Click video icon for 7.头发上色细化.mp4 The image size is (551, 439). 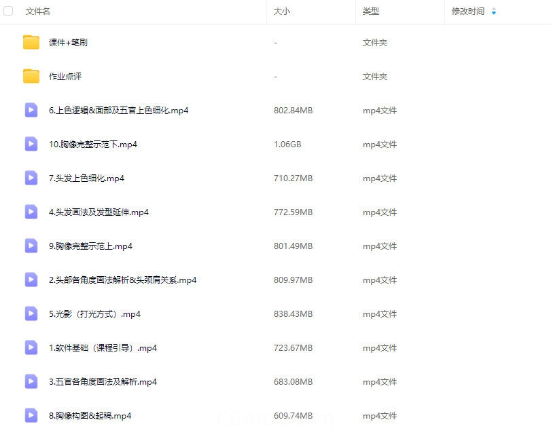point(31,178)
